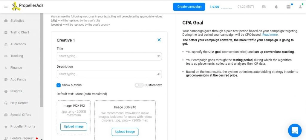
Task: Enable the Custom text toggle
Action: (x=139, y=85)
